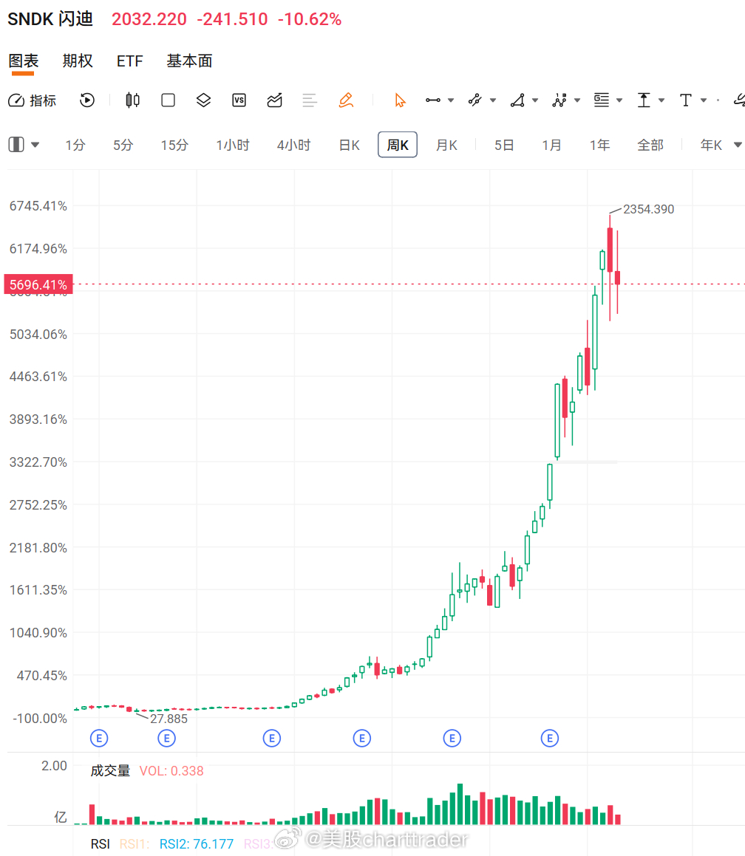Click the earnings E marker below 27.885
The image size is (745, 856).
click(x=166, y=739)
